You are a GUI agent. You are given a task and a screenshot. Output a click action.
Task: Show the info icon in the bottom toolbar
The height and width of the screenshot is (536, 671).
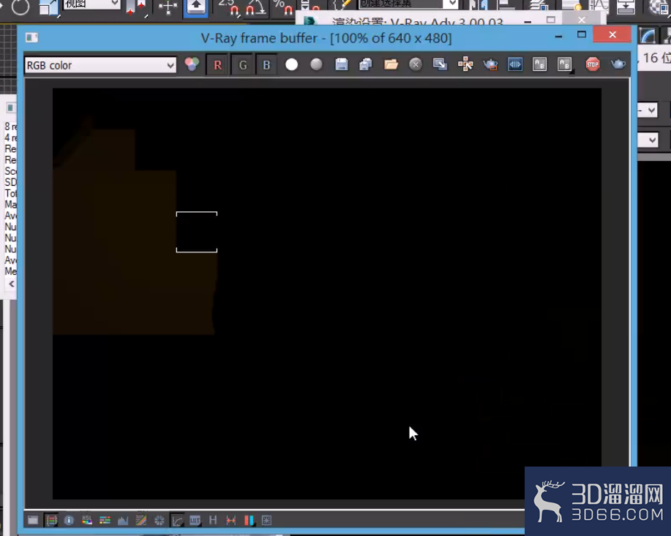click(69, 520)
